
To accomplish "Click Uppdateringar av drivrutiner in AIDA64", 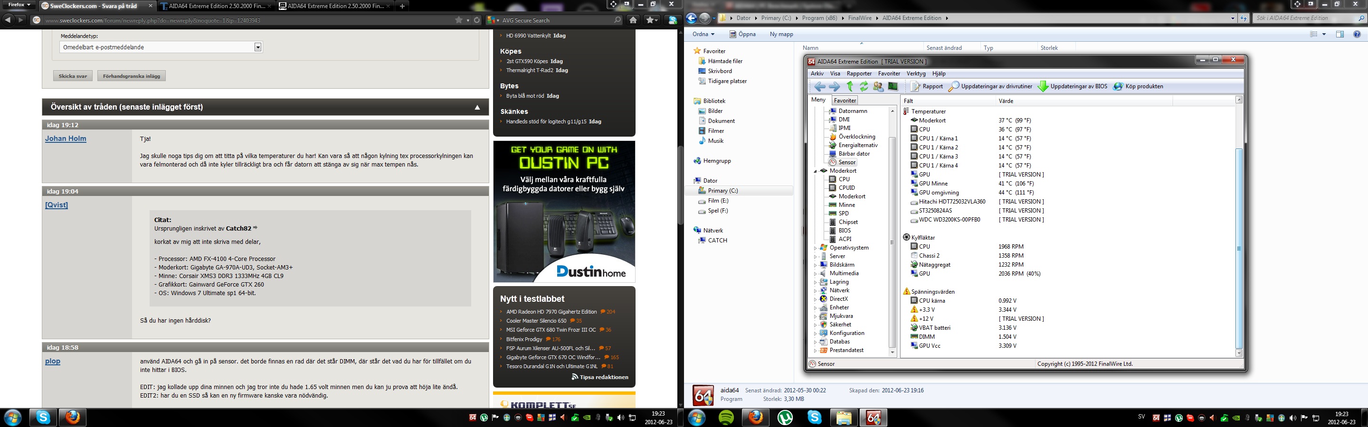I will (x=990, y=86).
